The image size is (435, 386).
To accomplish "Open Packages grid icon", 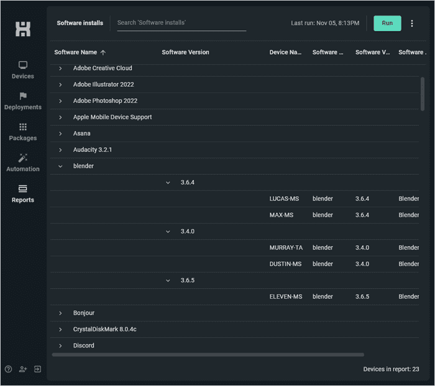I will pyautogui.click(x=23, y=127).
